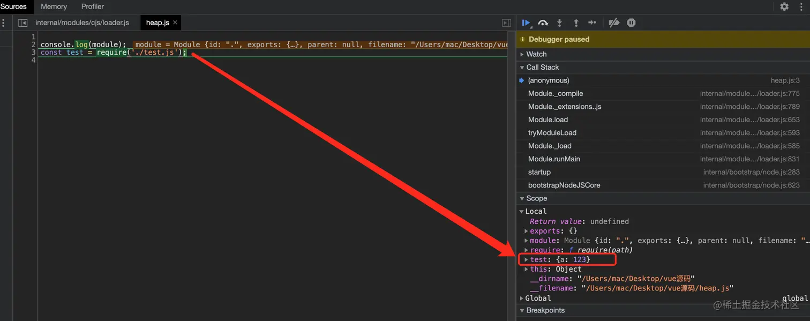Image resolution: width=810 pixels, height=321 pixels.
Task: Open DevTools settings gear
Action: pyautogui.click(x=784, y=6)
